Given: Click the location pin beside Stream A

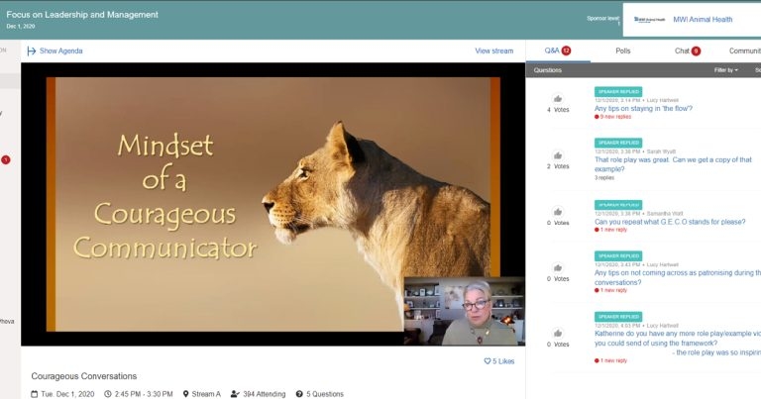Looking at the screenshot, I should click(185, 394).
